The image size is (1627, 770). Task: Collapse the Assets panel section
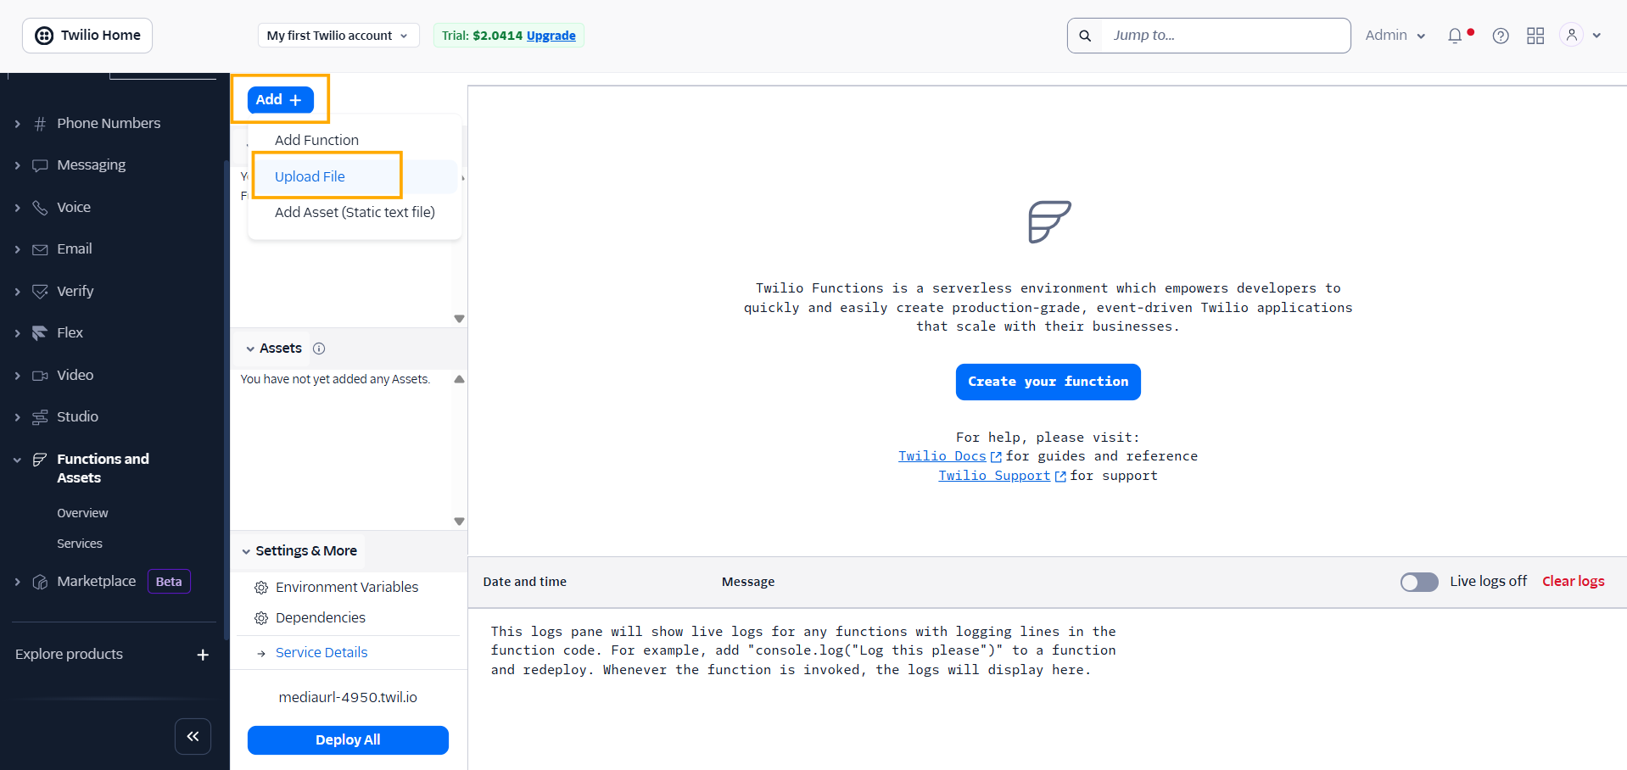250,349
